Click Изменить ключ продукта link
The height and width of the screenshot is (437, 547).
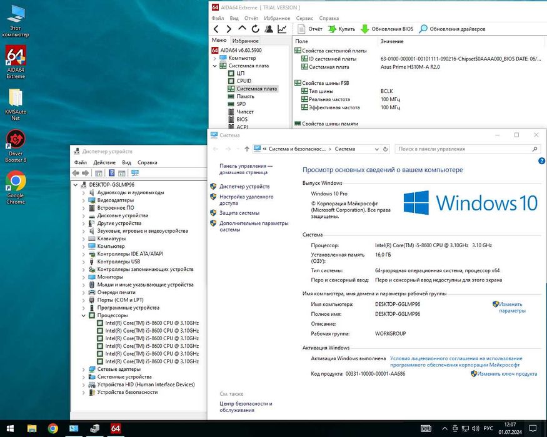tap(507, 373)
